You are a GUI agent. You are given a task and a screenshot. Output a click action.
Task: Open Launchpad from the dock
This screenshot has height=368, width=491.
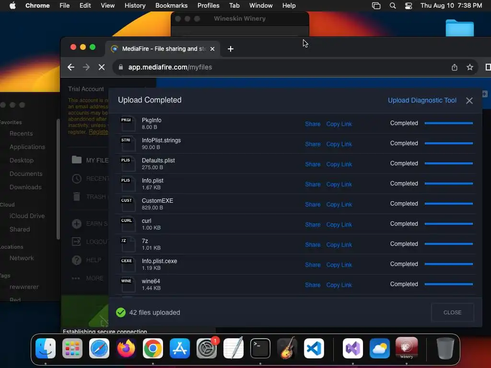(x=72, y=348)
